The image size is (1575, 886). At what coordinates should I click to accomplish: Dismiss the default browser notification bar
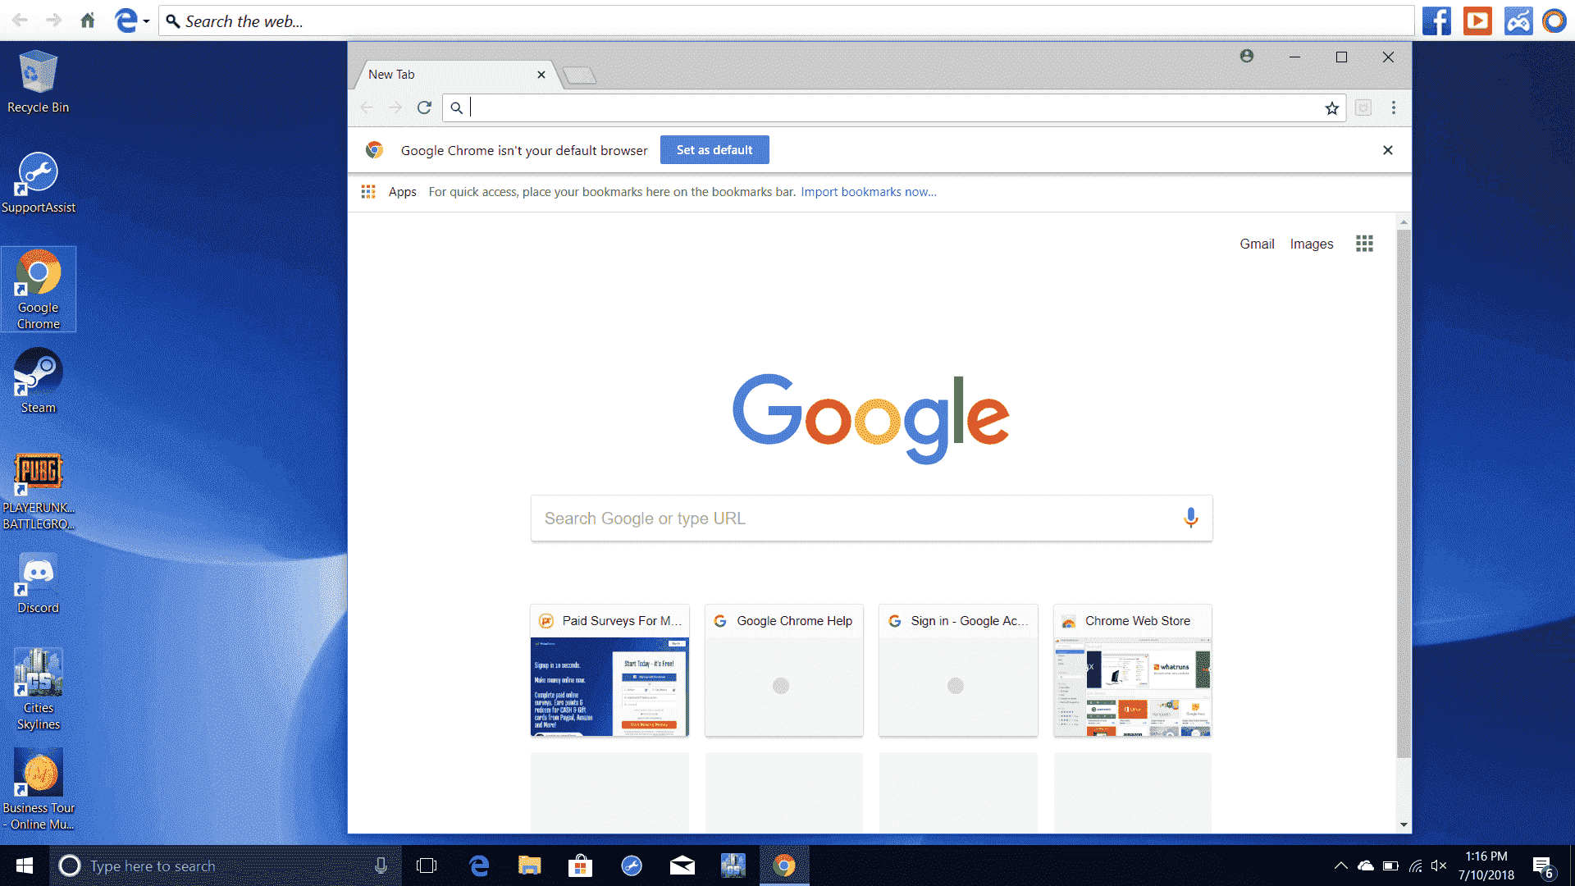coord(1387,150)
